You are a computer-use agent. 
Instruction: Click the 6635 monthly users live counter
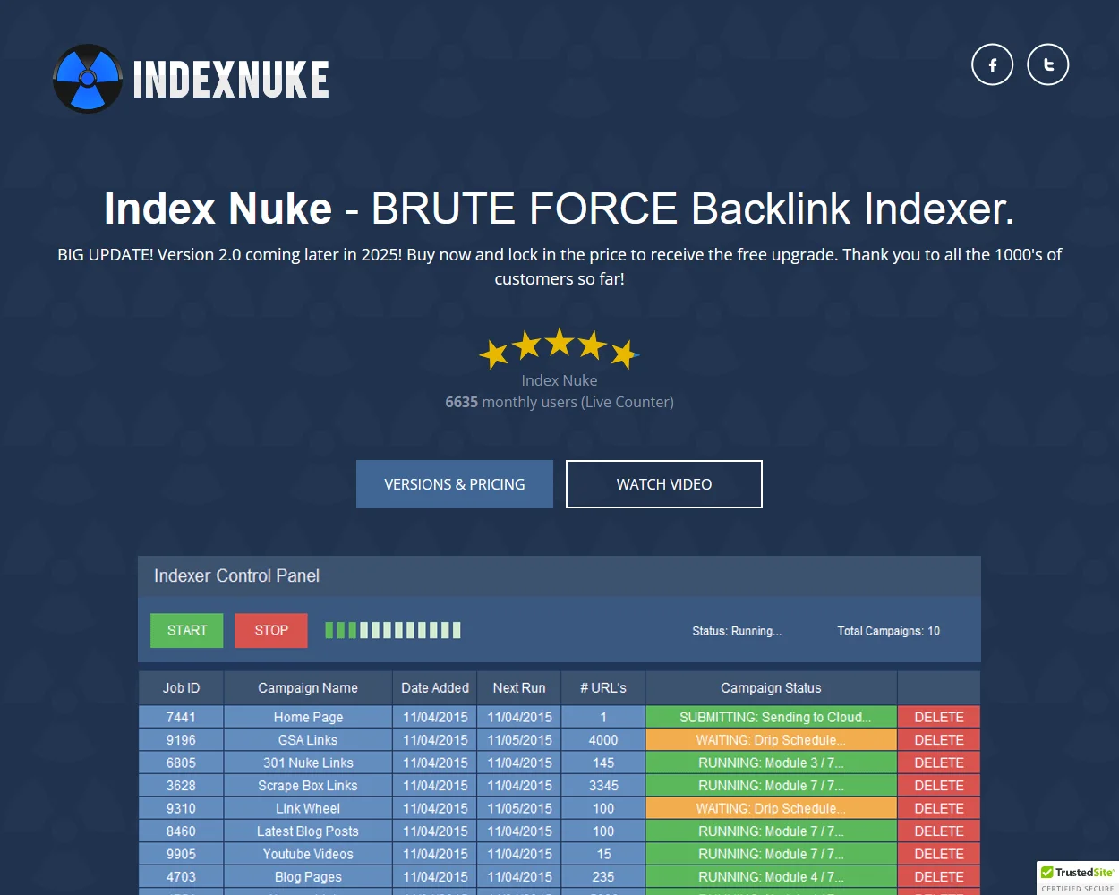[x=559, y=402]
